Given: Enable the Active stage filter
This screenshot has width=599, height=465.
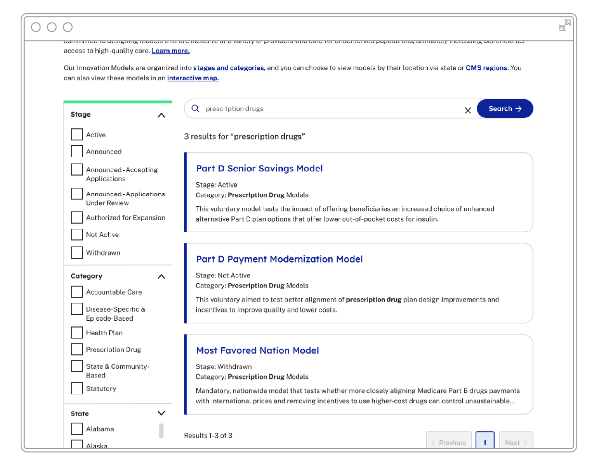Looking at the screenshot, I should tap(77, 135).
